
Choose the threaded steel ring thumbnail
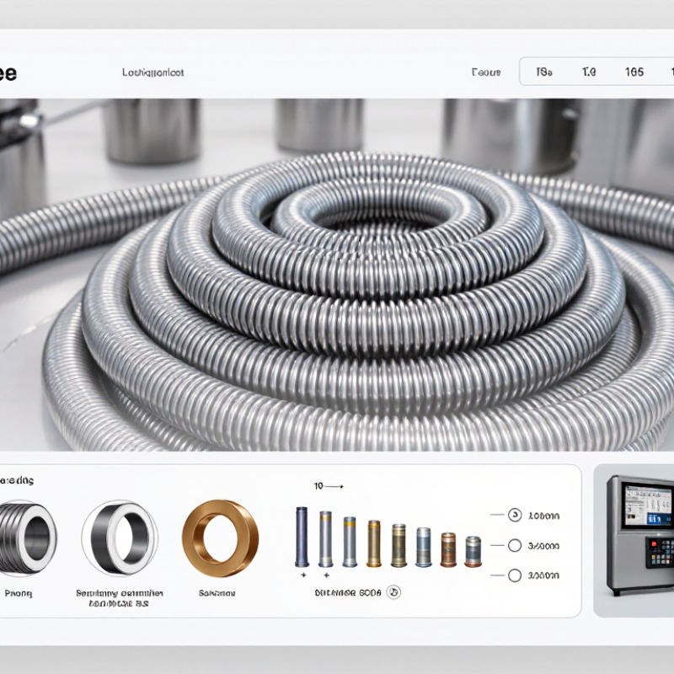tap(27, 538)
